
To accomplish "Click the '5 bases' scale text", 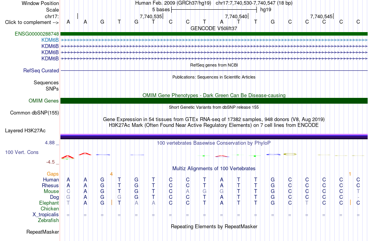I will click(161, 10).
